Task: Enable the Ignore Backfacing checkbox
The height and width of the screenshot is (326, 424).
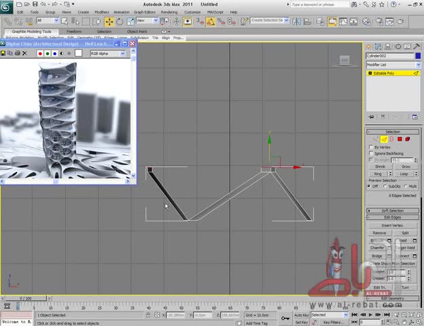Action: 371,153
